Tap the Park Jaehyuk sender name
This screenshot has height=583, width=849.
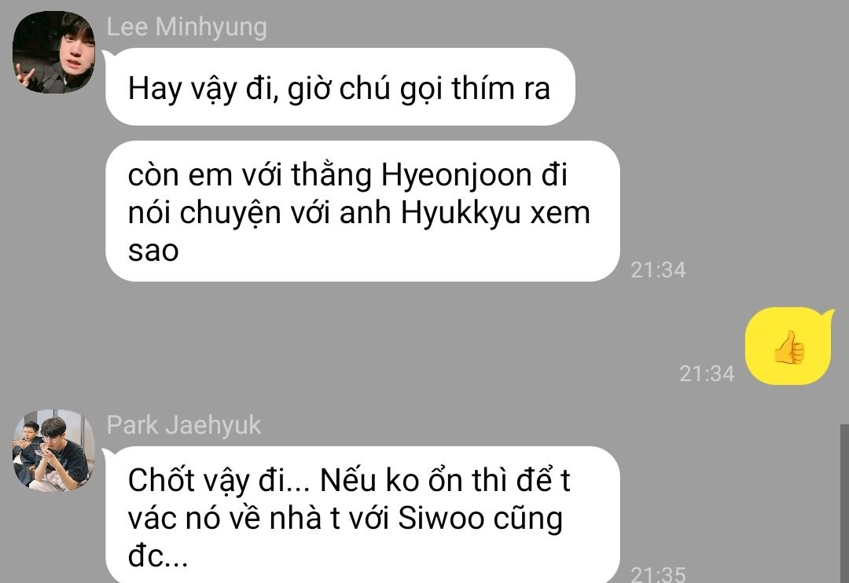point(183,425)
